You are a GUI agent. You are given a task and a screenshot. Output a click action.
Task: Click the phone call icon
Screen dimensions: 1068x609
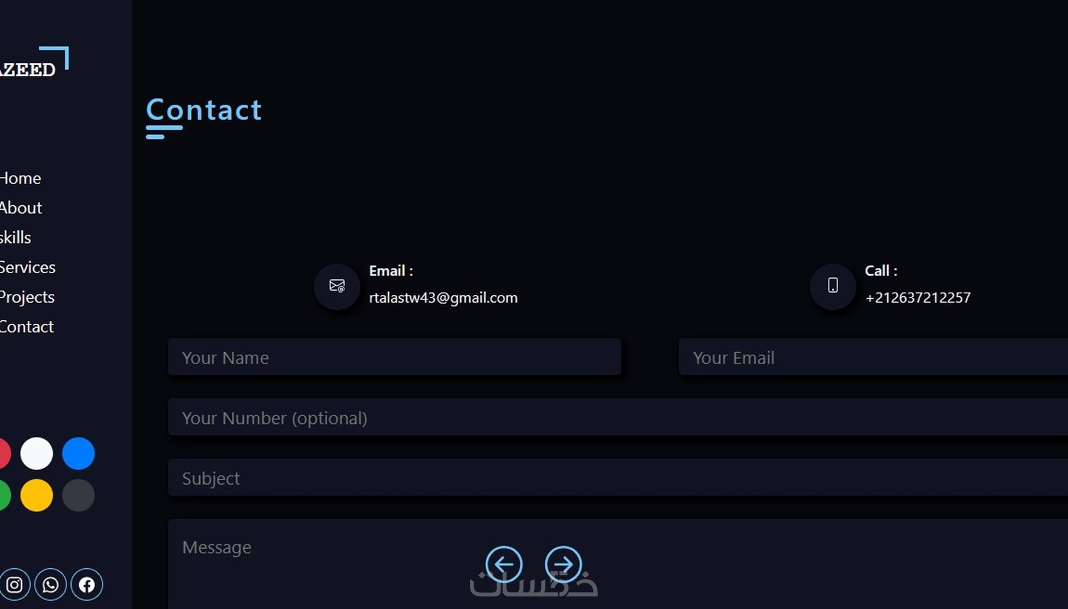(832, 286)
